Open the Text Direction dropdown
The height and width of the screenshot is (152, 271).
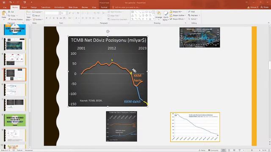tap(115, 12)
